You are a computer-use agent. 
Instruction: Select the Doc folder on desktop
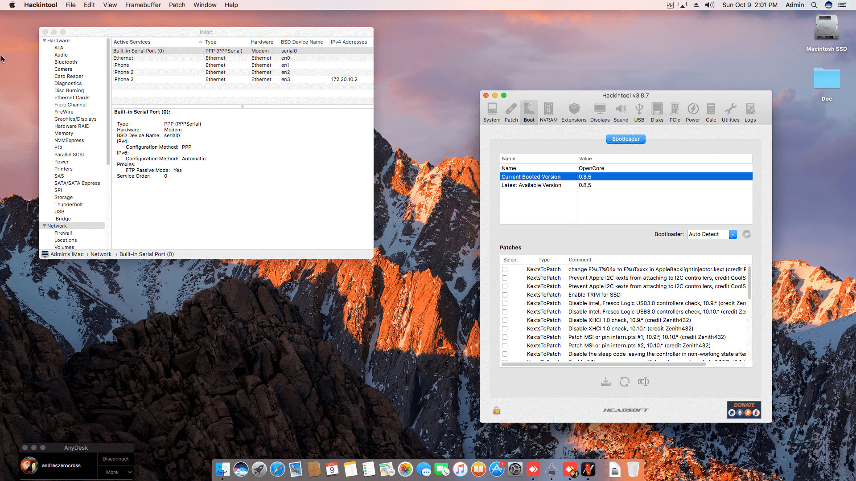[x=827, y=84]
